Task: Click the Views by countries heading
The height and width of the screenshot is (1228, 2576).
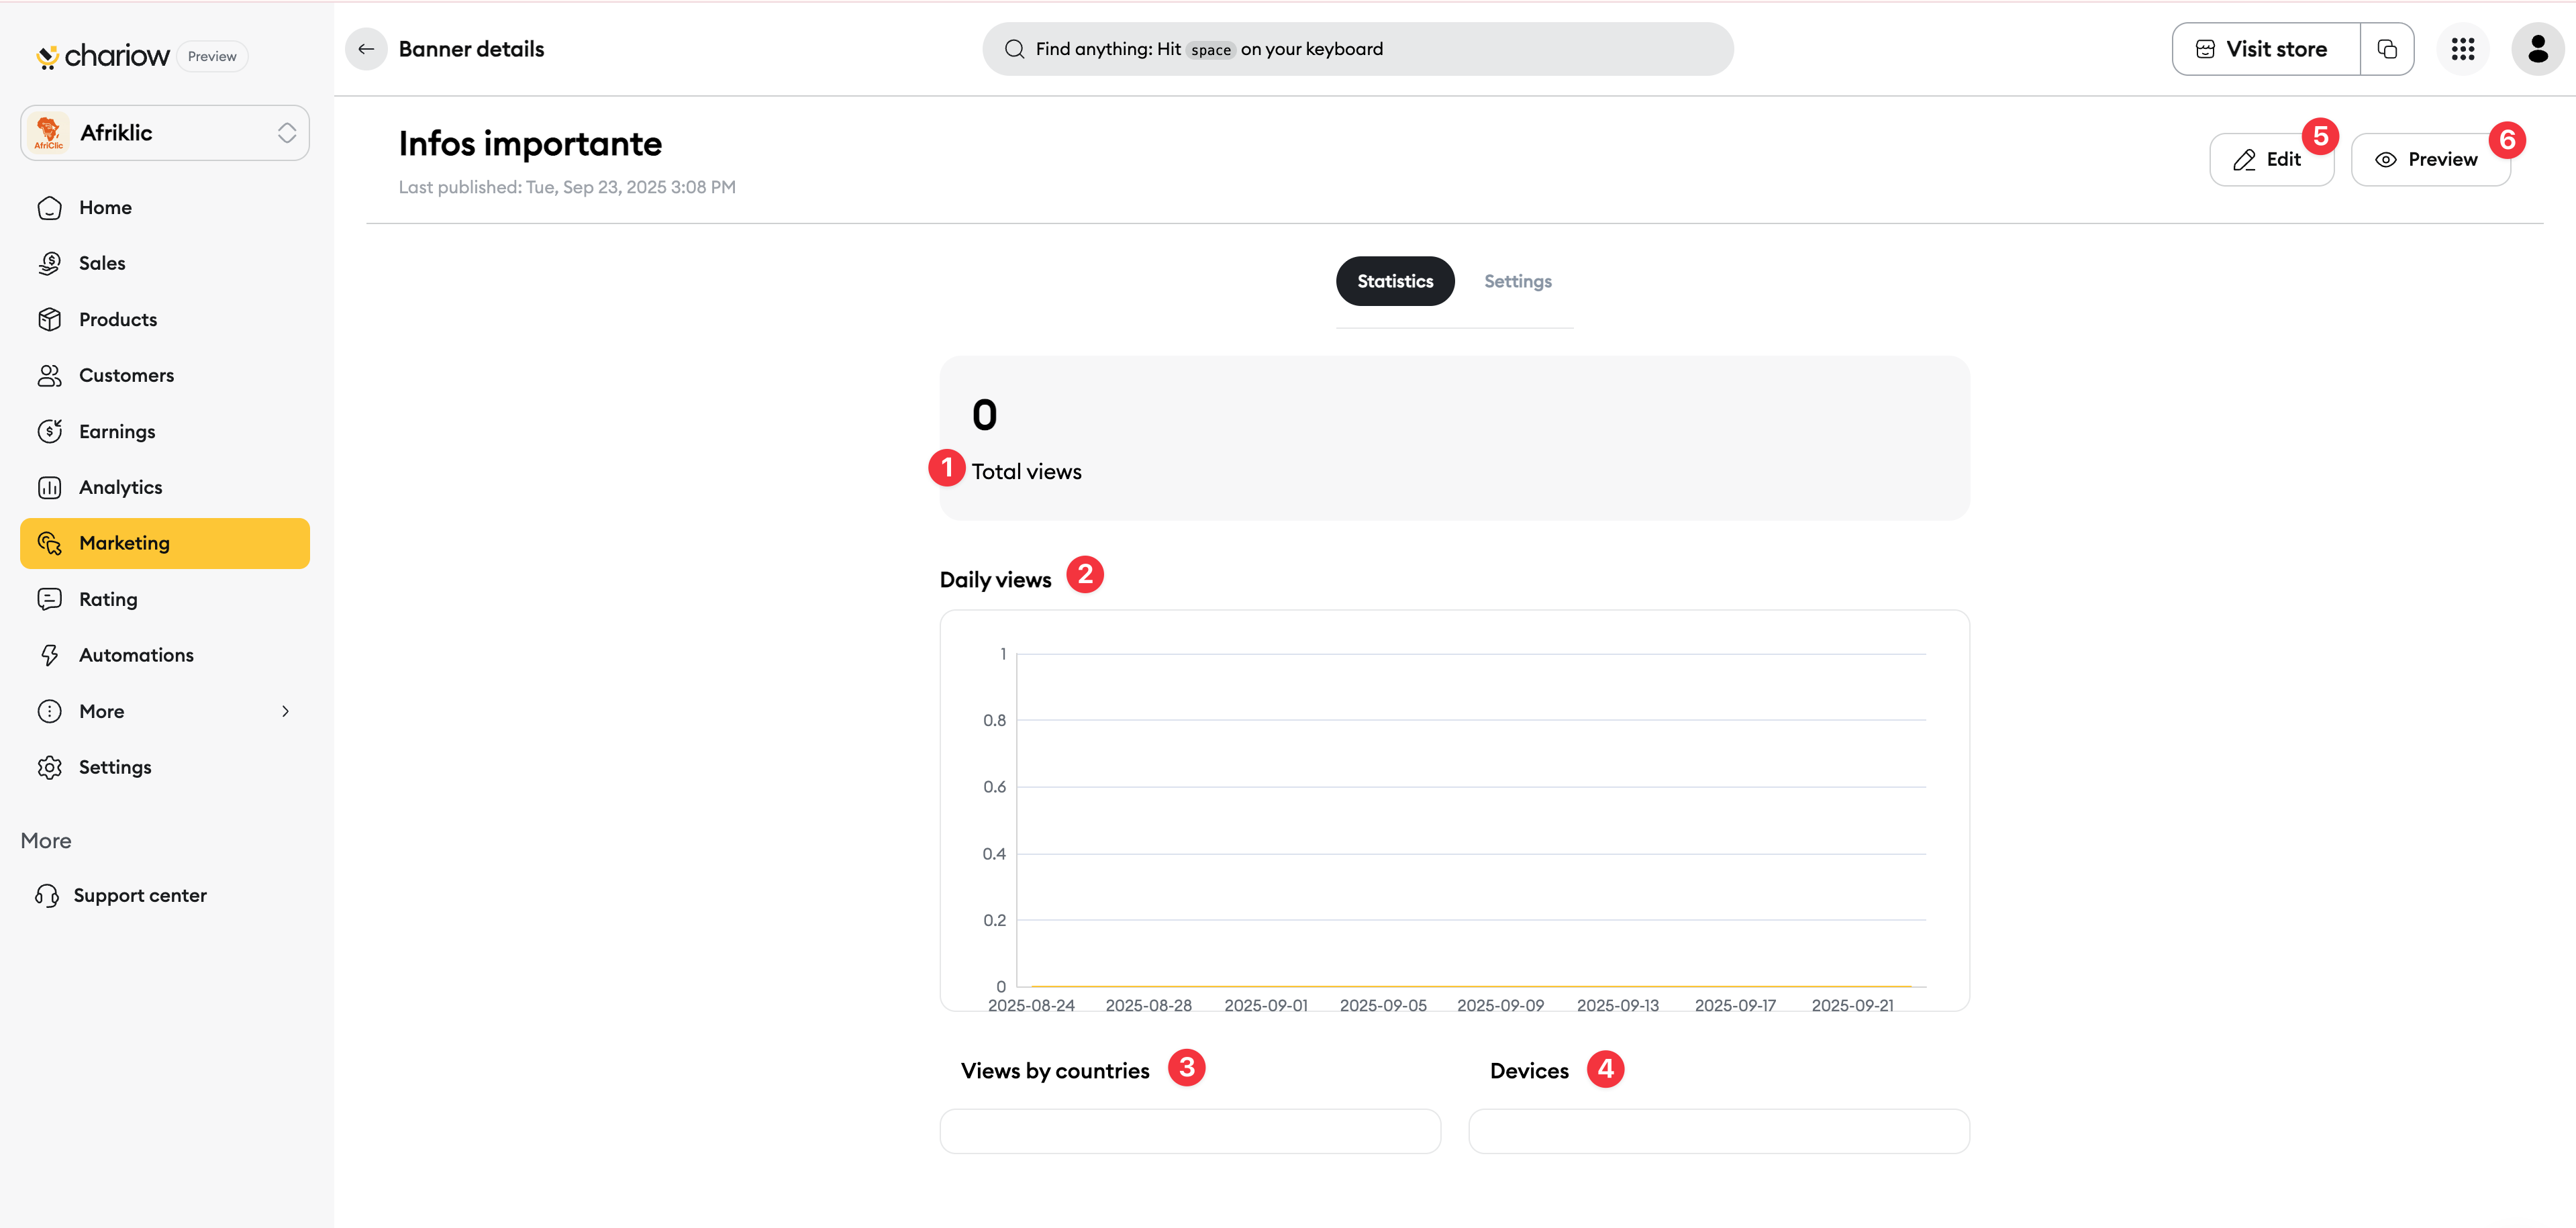Action: click(x=1055, y=1071)
